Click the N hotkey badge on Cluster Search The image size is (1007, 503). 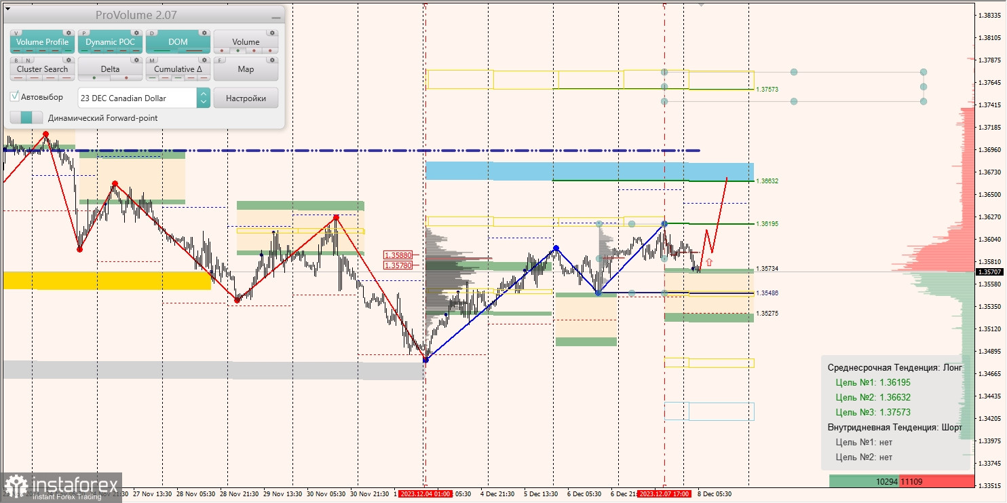coord(28,60)
